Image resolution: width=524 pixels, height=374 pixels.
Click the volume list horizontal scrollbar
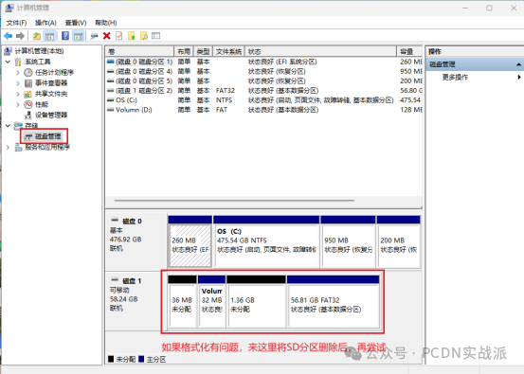[234, 201]
